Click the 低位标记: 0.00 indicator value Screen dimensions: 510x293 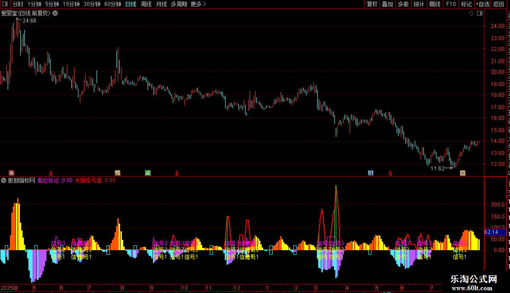(55, 180)
